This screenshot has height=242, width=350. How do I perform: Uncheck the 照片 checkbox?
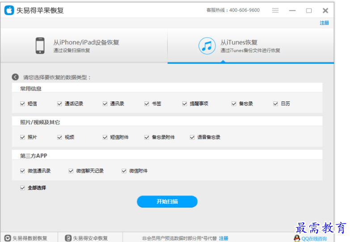pyautogui.click(x=22, y=137)
